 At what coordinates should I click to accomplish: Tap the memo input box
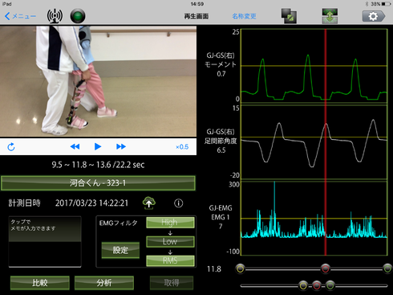(x=45, y=241)
